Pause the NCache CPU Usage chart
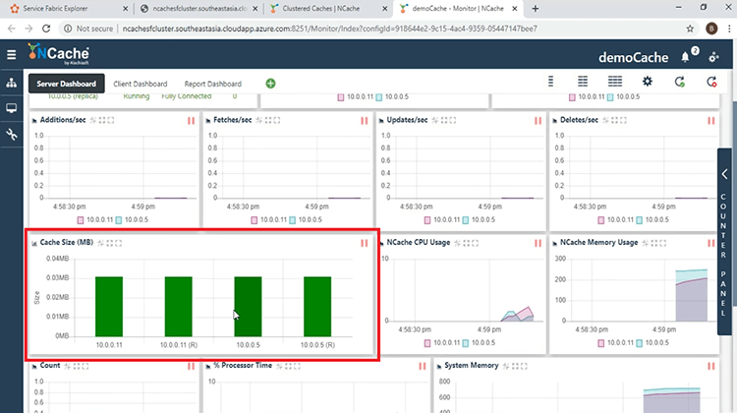 tap(538, 243)
